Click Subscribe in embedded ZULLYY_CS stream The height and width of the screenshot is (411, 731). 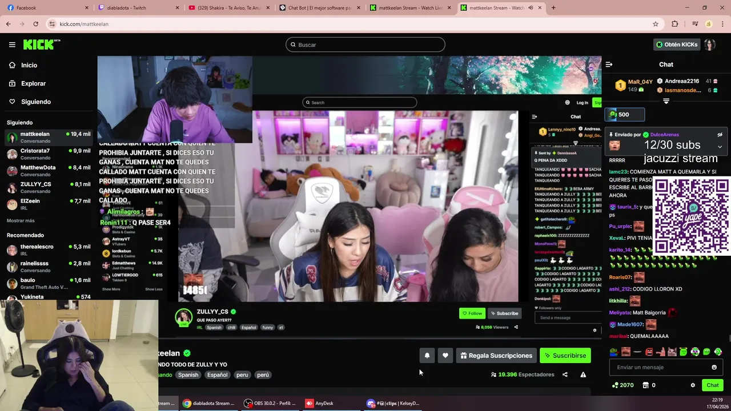click(504, 313)
